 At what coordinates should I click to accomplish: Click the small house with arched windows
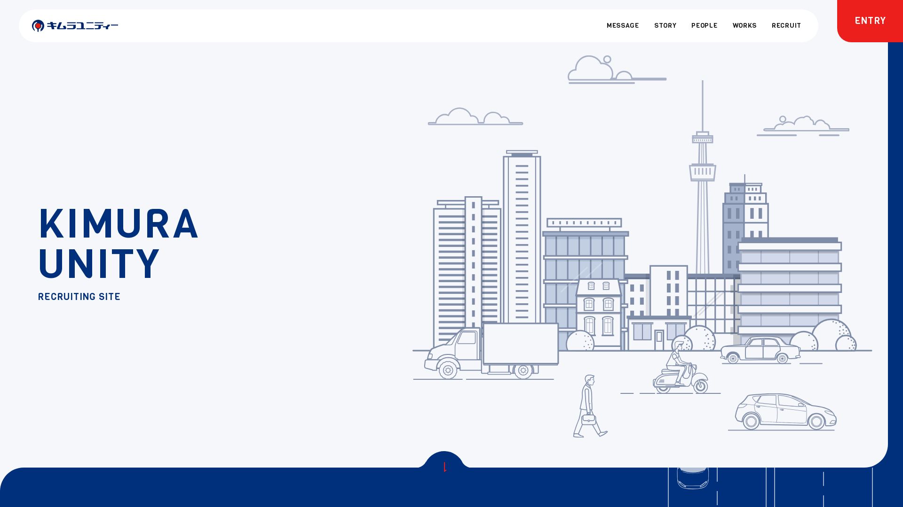click(598, 312)
